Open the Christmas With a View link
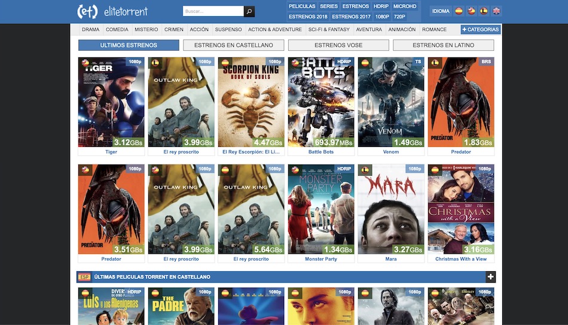 (x=460, y=259)
